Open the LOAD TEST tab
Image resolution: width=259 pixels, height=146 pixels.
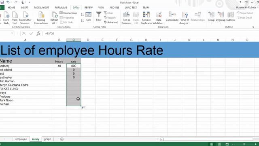[x=131, y=7]
